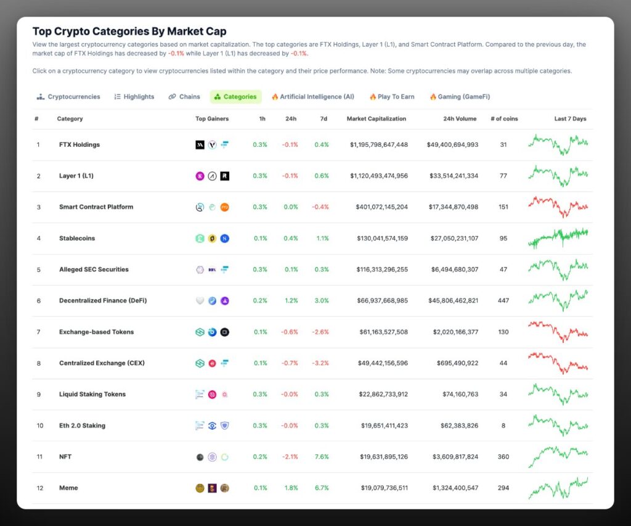Sort by Market Capitalization column header
The image size is (631, 526).
point(377,119)
